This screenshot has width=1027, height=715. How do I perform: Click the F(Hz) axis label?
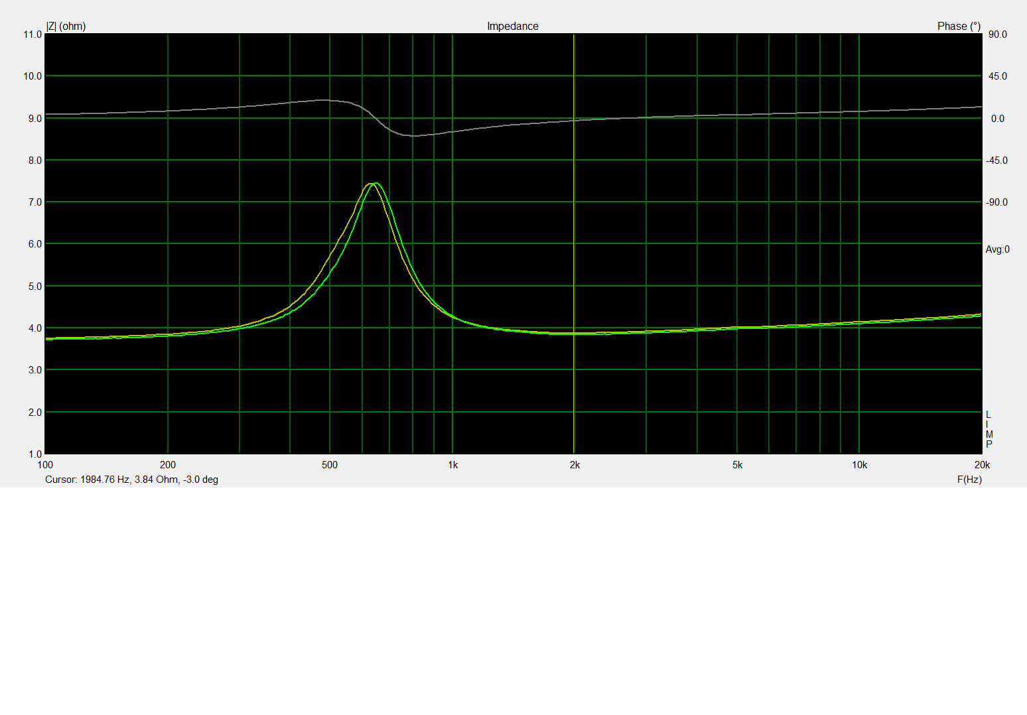(x=969, y=480)
